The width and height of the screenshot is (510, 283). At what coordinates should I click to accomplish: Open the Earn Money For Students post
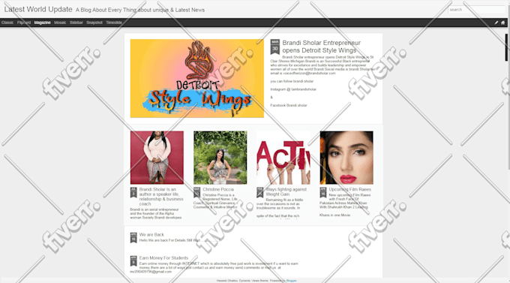click(x=163, y=258)
